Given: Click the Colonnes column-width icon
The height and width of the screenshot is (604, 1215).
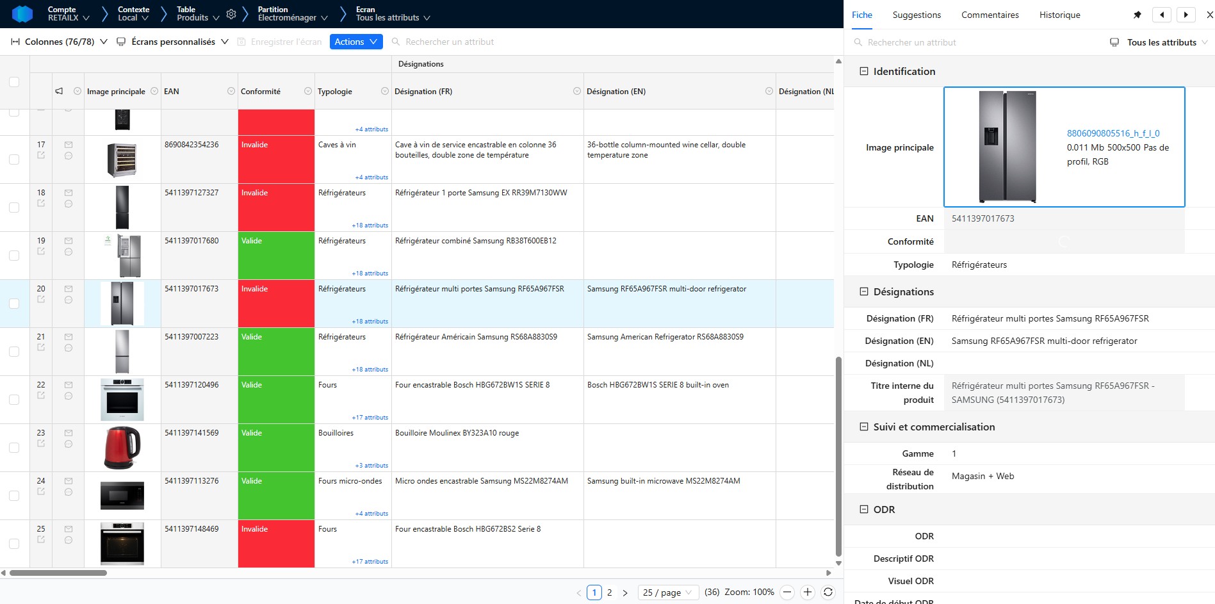Looking at the screenshot, I should 15,42.
